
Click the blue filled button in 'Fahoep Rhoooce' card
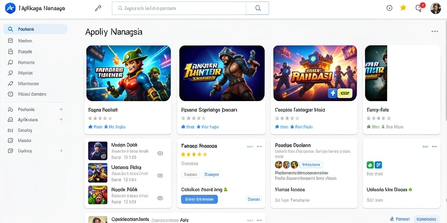(x=199, y=199)
